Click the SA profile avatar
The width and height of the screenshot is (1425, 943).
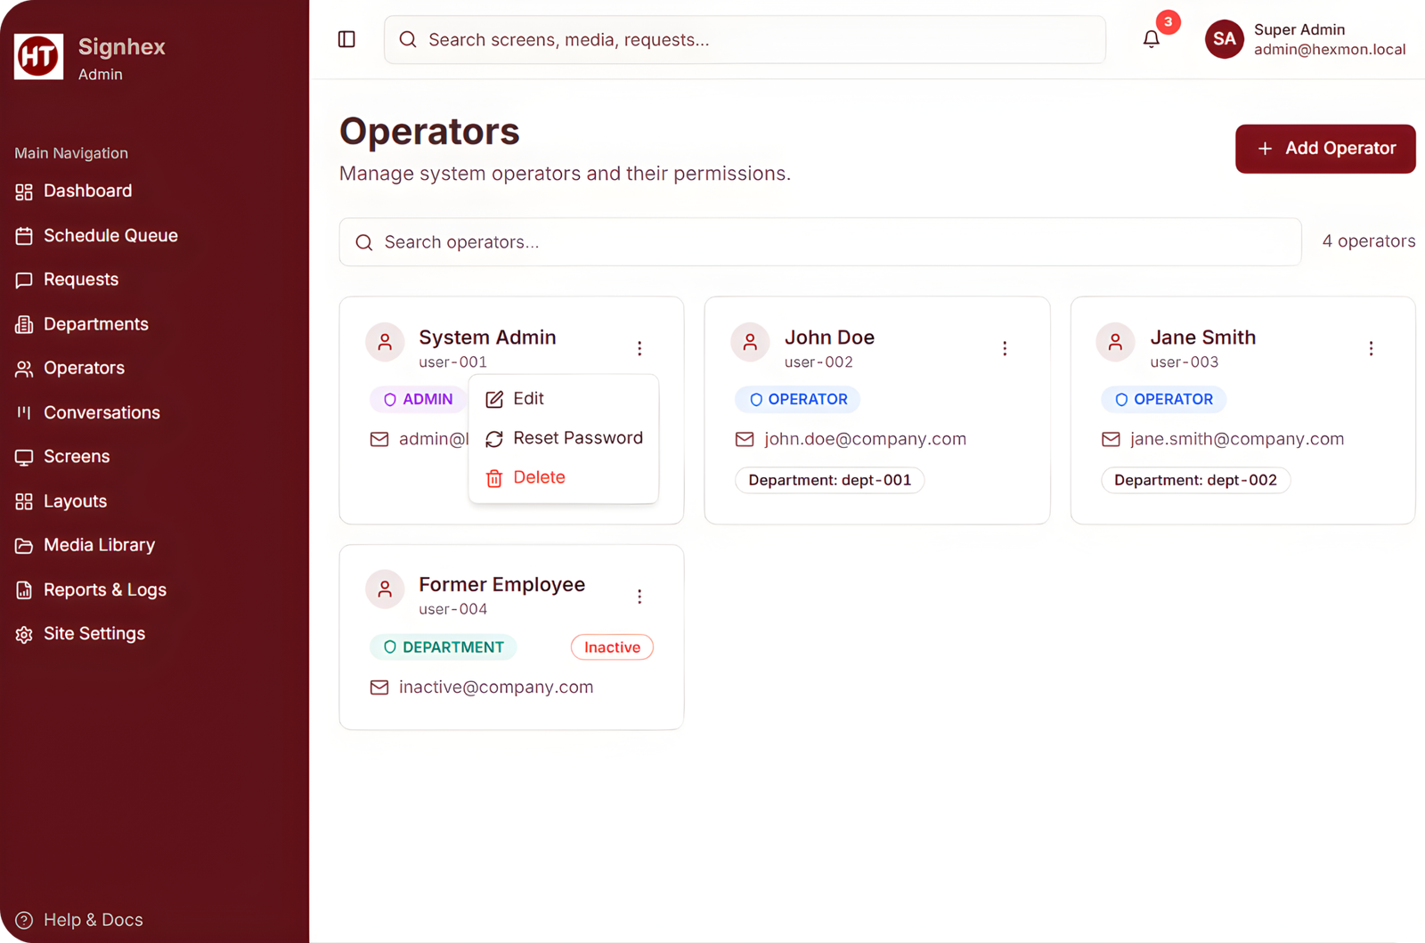1224,39
